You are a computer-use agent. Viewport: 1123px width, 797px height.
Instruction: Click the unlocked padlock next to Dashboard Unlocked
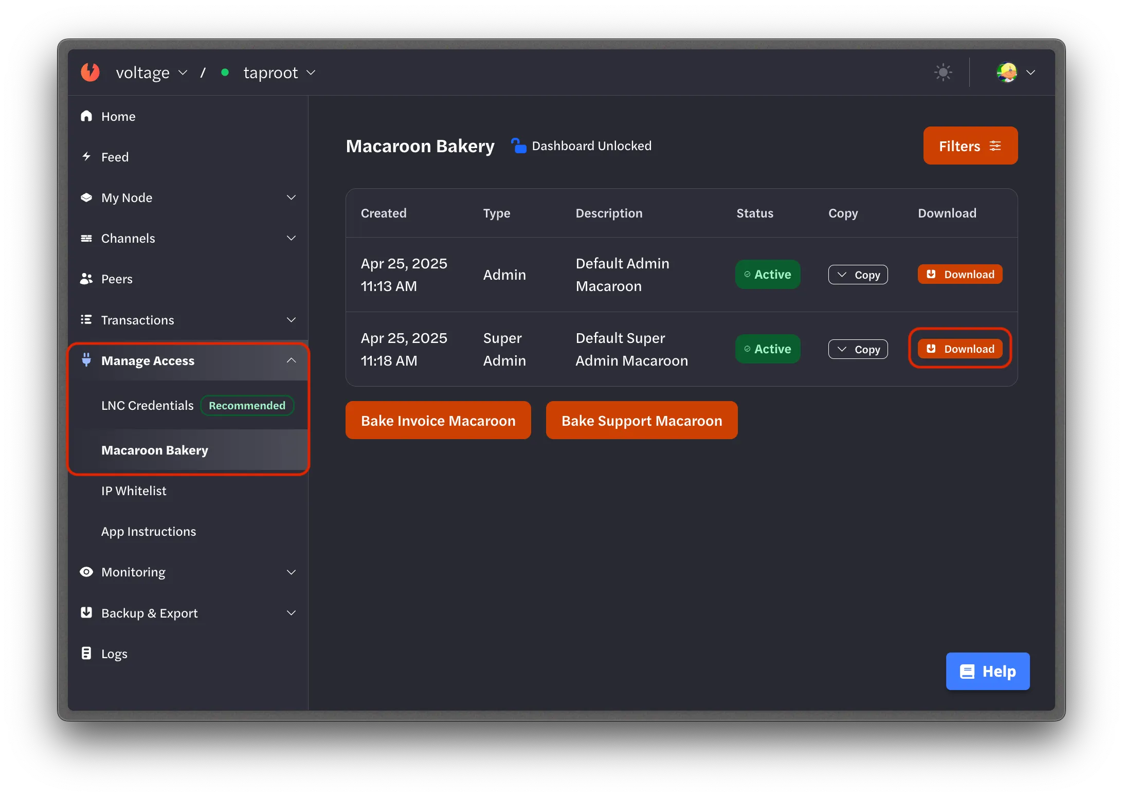[518, 146]
